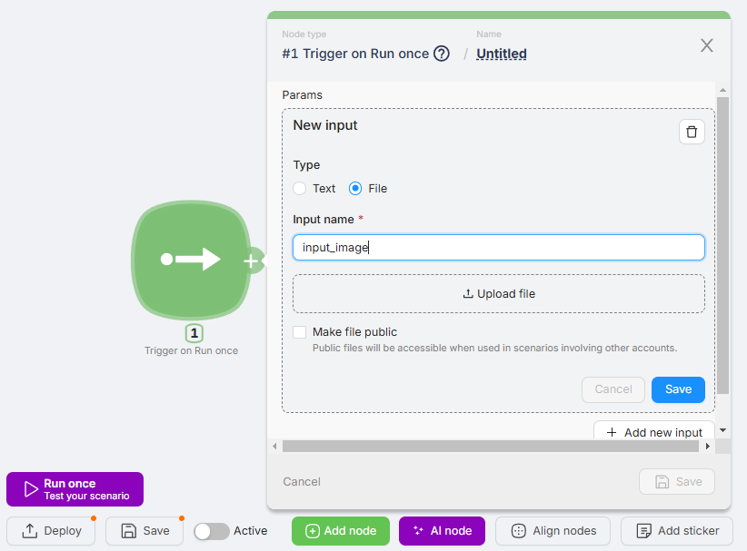Viewport: 747px width, 551px height.
Task: Toggle the Active scenario switch
Action: click(x=212, y=531)
